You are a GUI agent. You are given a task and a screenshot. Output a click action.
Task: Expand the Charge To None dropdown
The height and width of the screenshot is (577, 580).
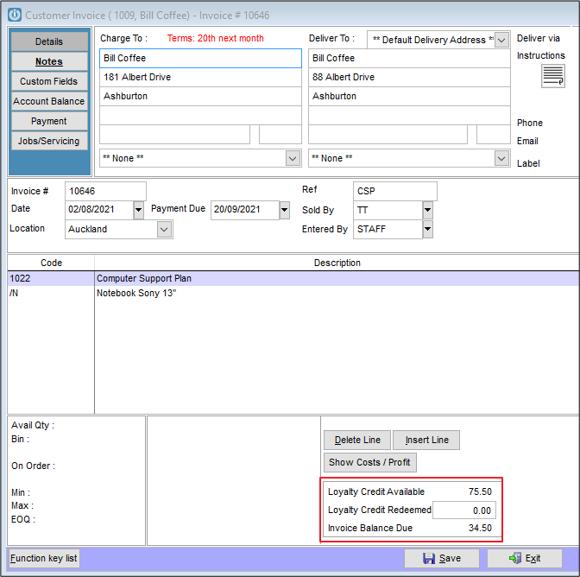293,158
